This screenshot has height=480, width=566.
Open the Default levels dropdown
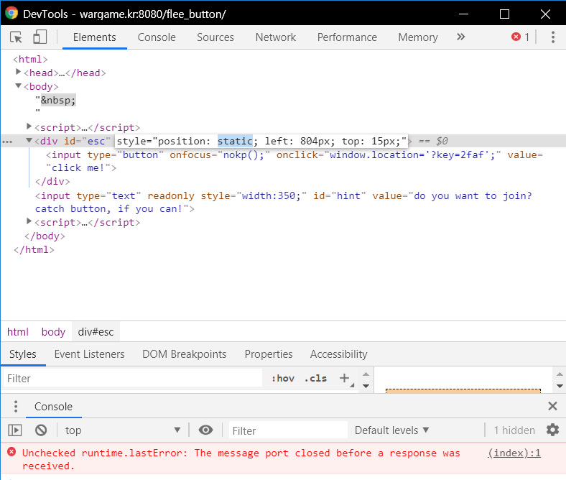pos(391,430)
